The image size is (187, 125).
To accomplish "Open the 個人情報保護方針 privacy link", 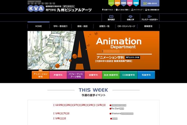I will [152, 10].
